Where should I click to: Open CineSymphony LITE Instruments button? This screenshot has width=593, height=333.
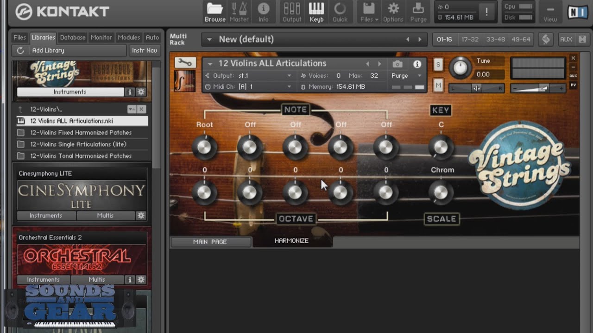(x=46, y=216)
